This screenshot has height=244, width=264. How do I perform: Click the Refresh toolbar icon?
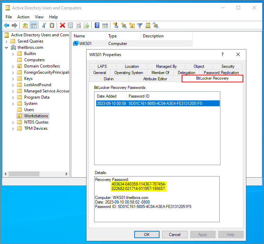tap(79, 25)
